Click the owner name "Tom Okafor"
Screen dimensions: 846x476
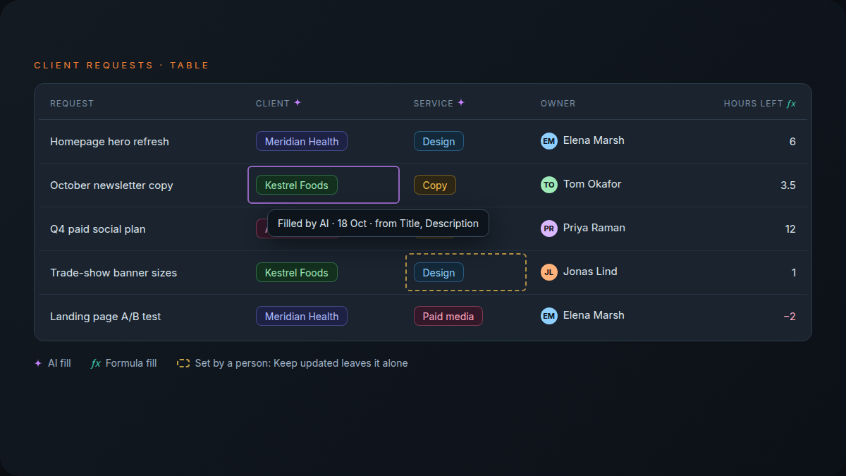pos(592,184)
